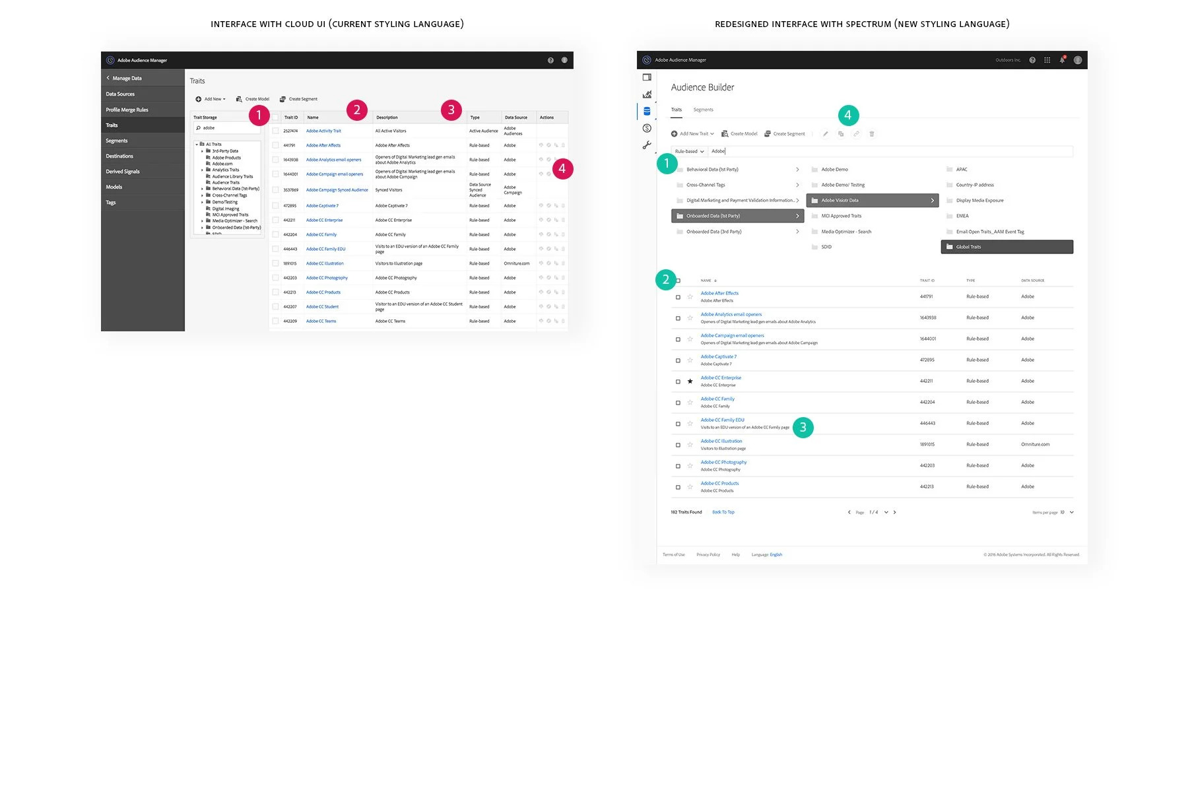
Task: Open the analytics chart icon in Spectrum sidebar
Action: (x=647, y=94)
